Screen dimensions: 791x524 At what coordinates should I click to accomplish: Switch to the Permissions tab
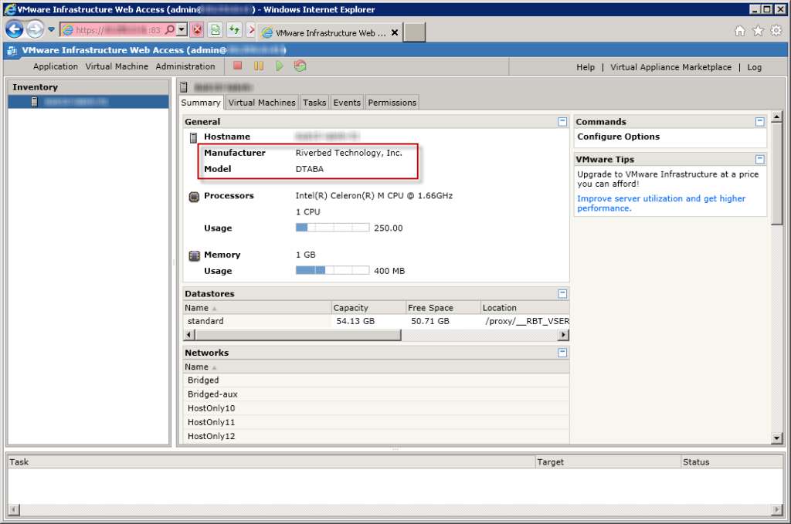pos(392,103)
